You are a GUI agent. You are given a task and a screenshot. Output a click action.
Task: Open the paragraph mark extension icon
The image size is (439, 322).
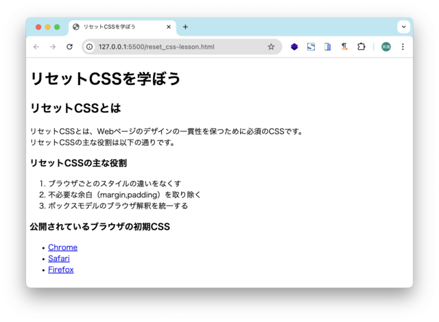pos(344,47)
